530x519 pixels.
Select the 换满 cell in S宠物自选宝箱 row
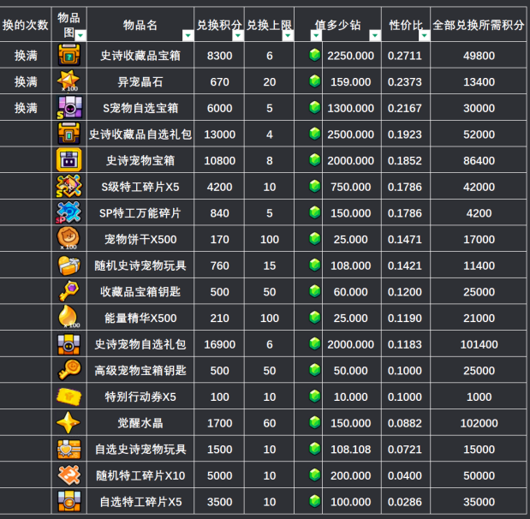point(26,108)
